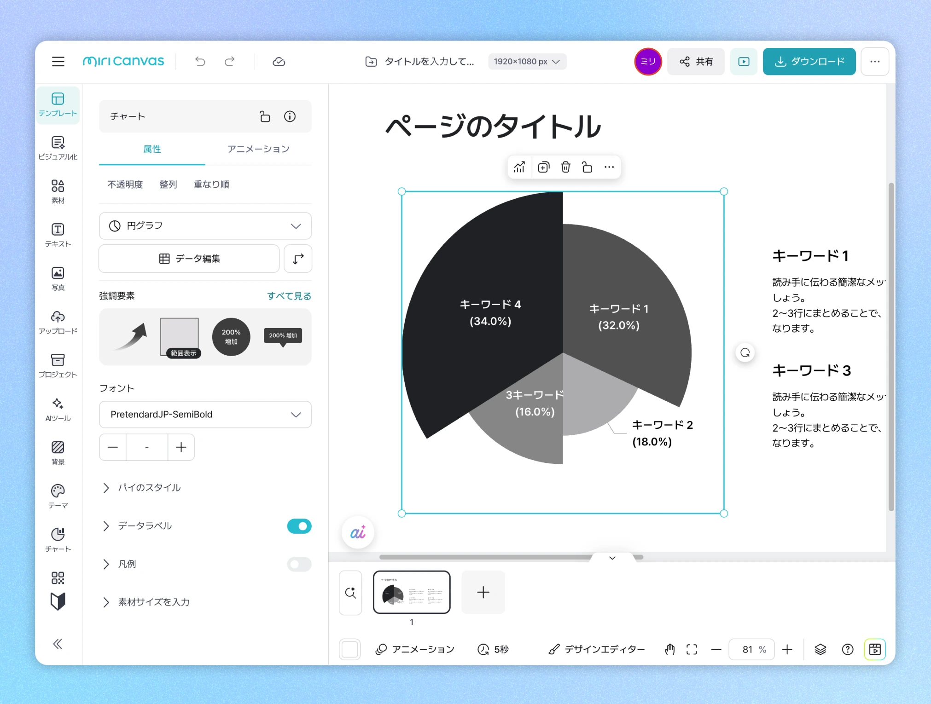This screenshot has width=931, height=704.
Task: Open the 円グラフ chart type dropdown
Action: pyautogui.click(x=205, y=226)
